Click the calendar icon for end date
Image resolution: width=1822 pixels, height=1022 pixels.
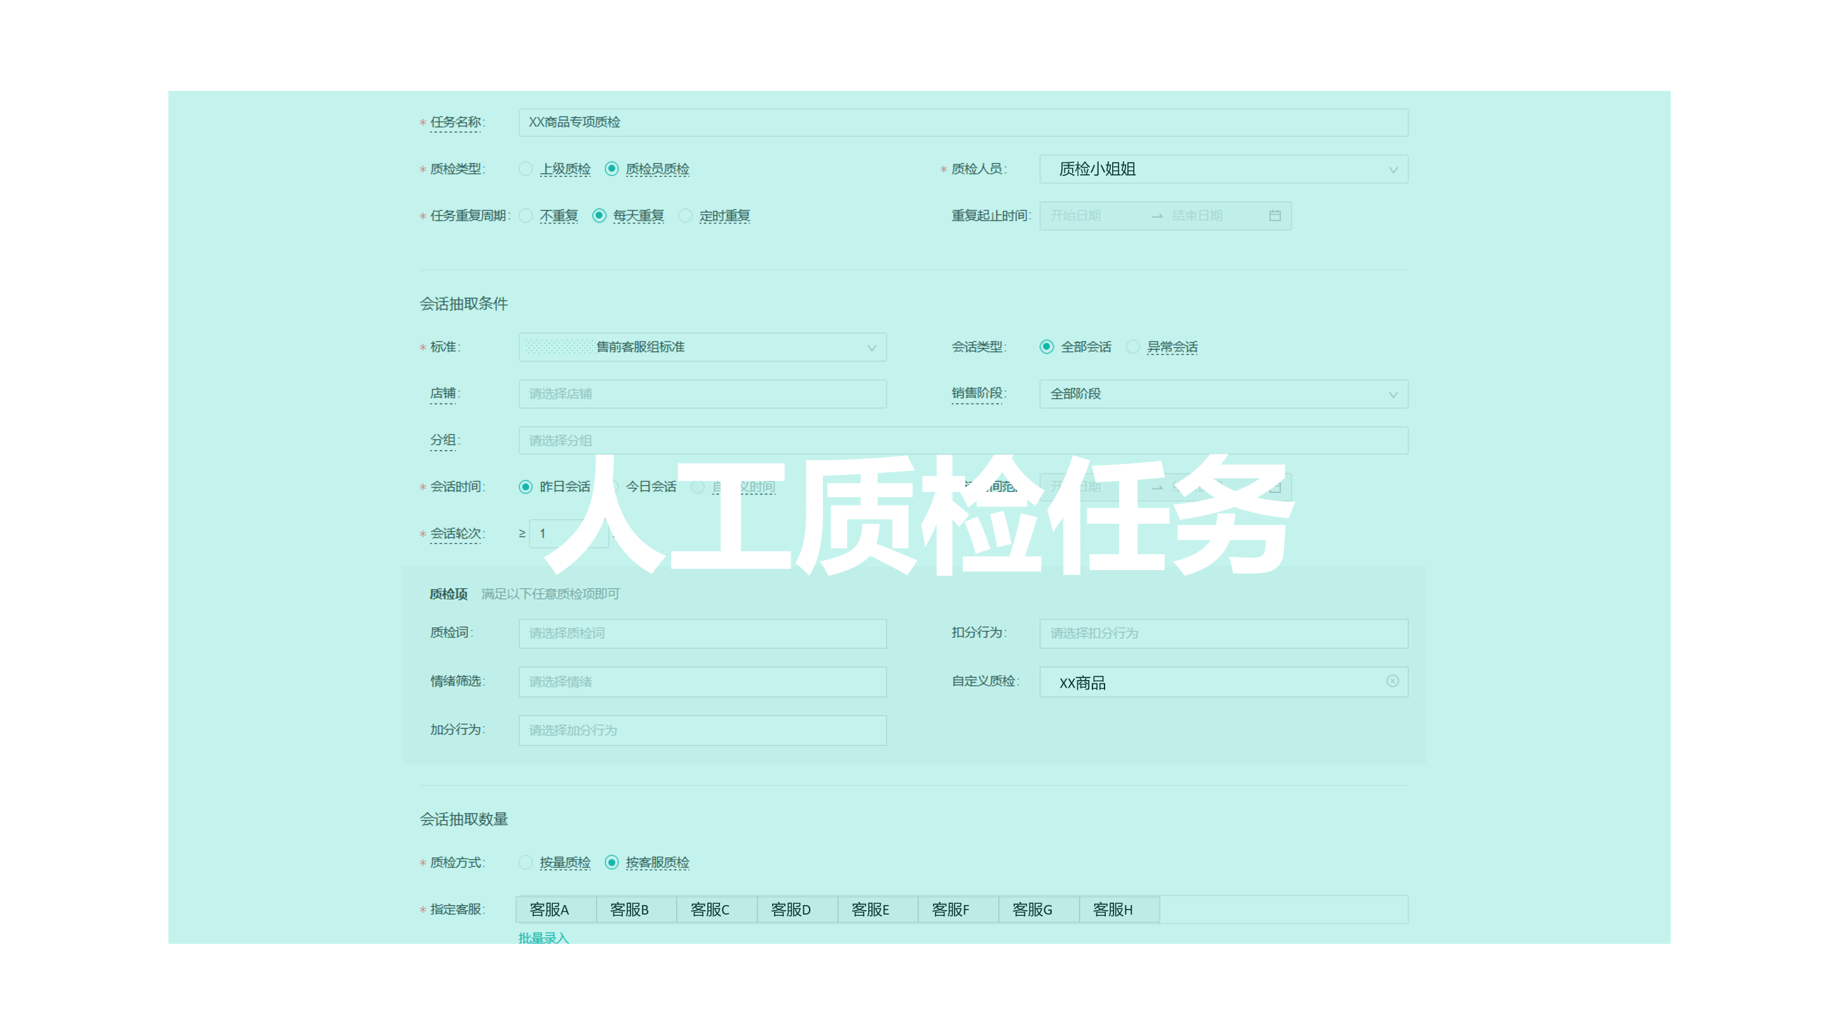[1276, 215]
